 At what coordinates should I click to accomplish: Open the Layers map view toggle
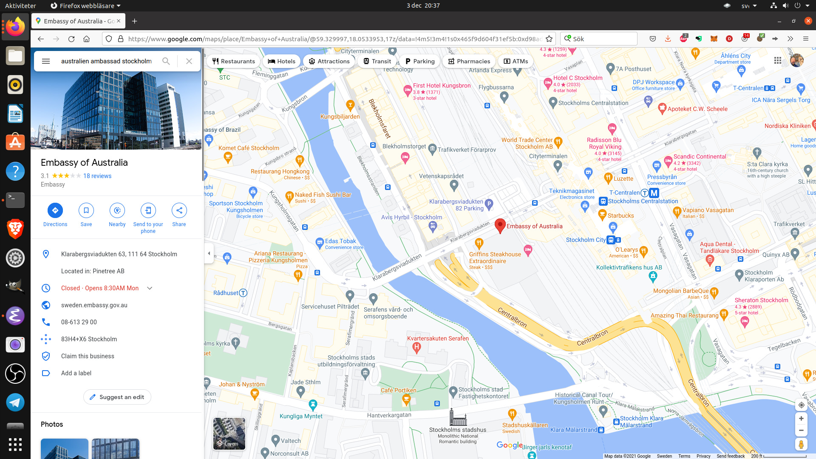(229, 433)
